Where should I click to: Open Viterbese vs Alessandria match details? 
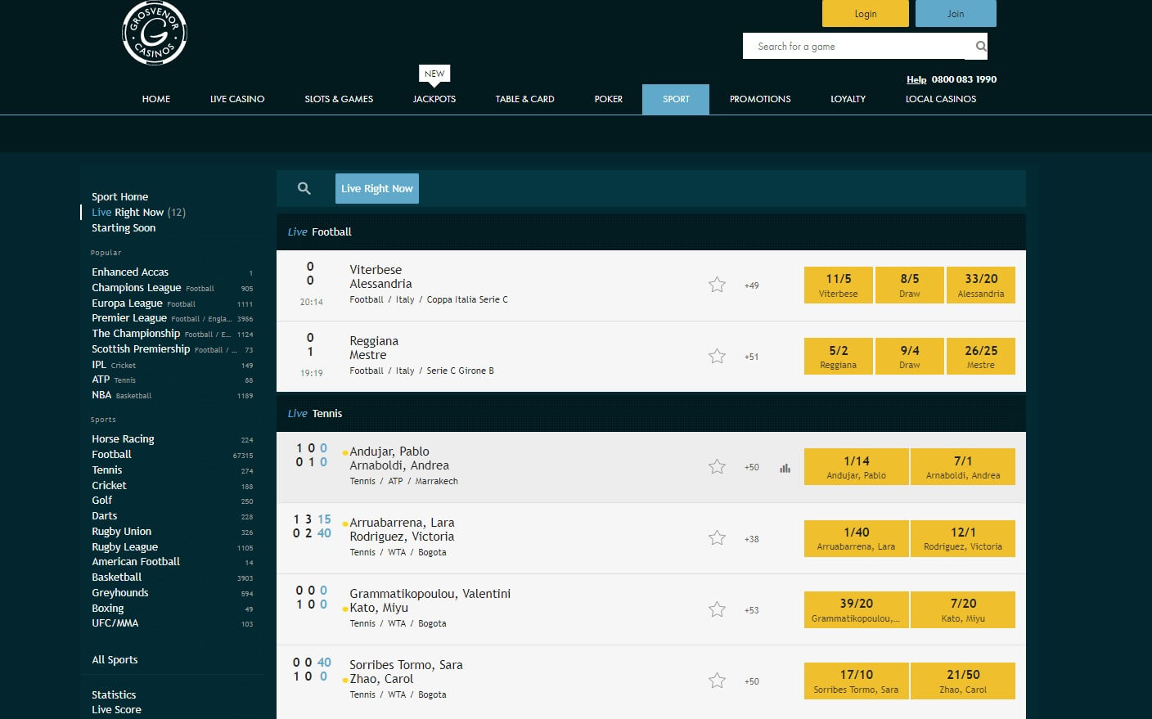tap(380, 276)
